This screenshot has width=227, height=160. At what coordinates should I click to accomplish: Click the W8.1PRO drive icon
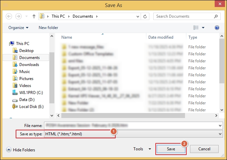(15, 92)
